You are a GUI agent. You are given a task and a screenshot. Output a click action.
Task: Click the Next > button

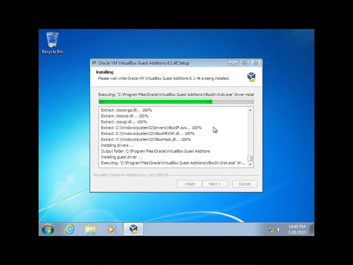215,184
